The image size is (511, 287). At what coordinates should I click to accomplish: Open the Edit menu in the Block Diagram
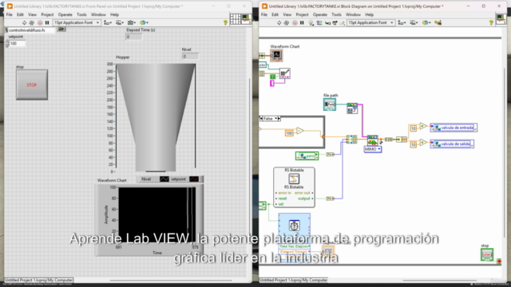pos(275,14)
